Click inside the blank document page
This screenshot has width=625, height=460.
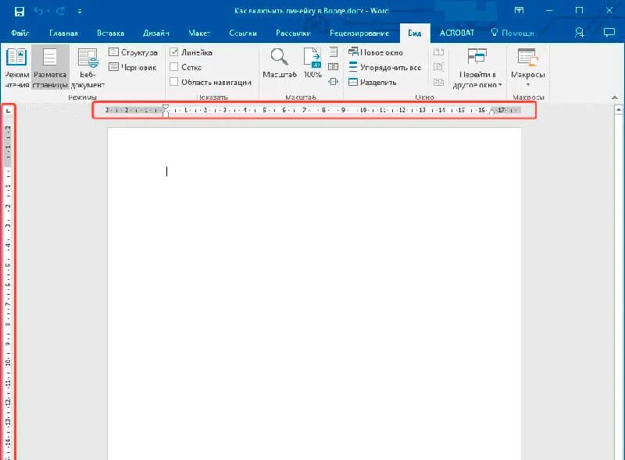coord(314,294)
